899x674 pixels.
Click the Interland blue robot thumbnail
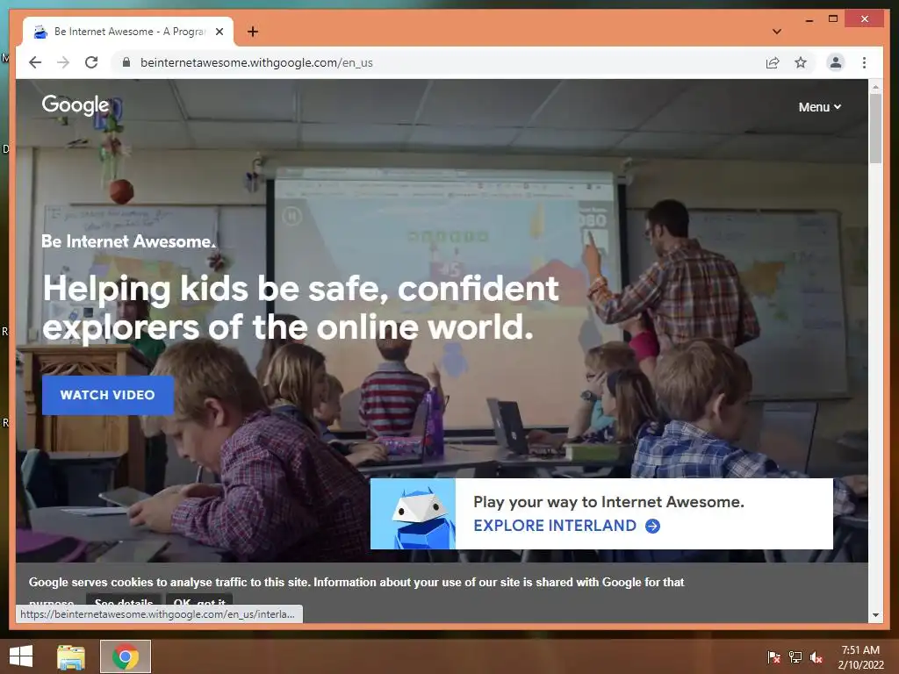point(413,513)
